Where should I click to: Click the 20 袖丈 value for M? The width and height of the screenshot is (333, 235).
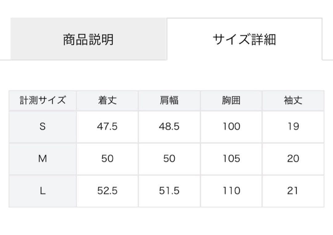[x=293, y=159]
